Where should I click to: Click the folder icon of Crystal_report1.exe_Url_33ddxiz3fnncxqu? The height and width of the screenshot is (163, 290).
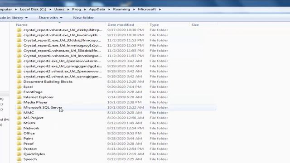(19, 40)
